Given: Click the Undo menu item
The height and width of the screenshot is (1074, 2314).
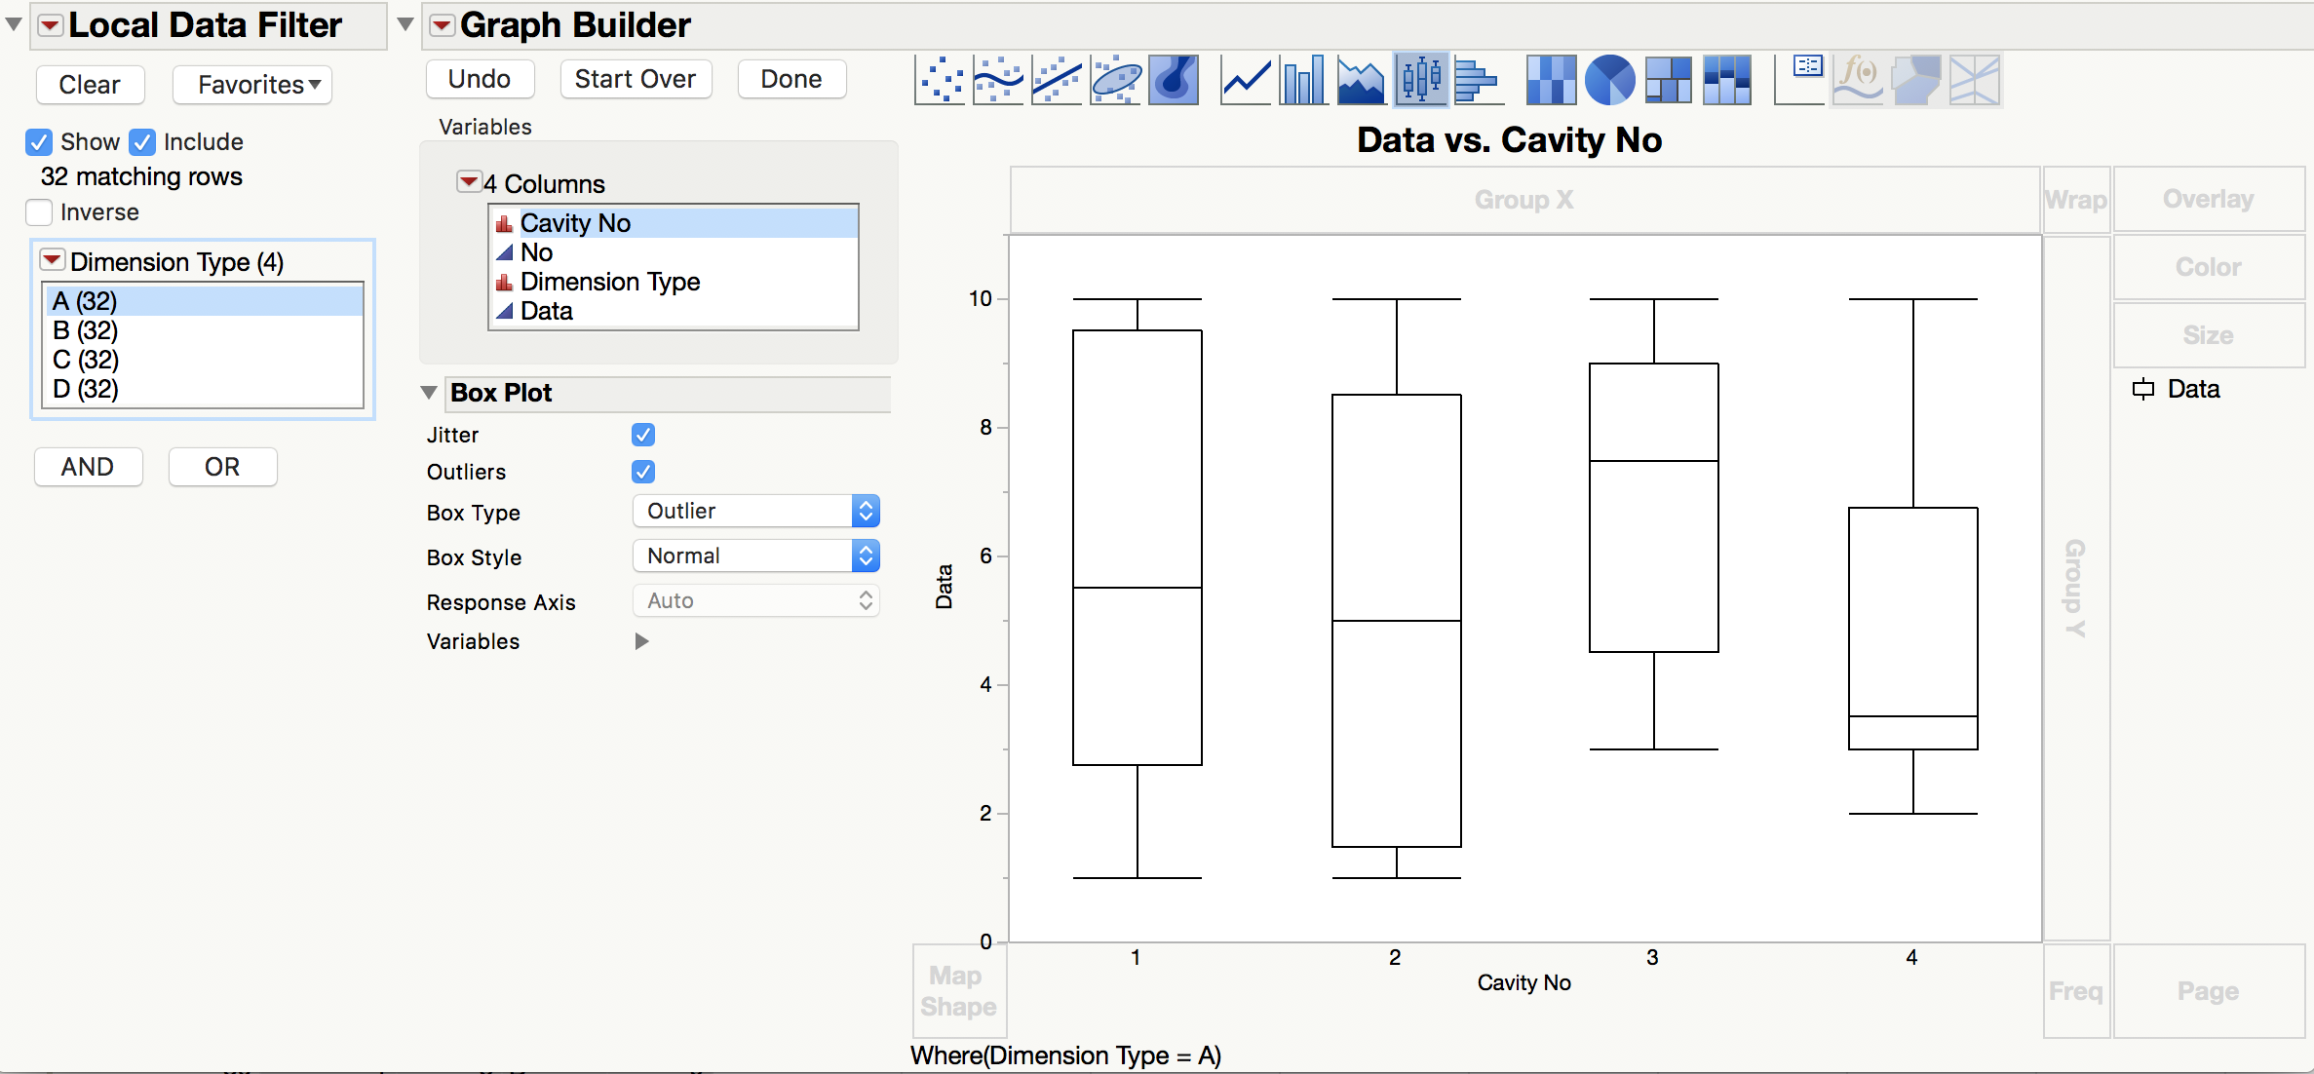Looking at the screenshot, I should (x=482, y=78).
